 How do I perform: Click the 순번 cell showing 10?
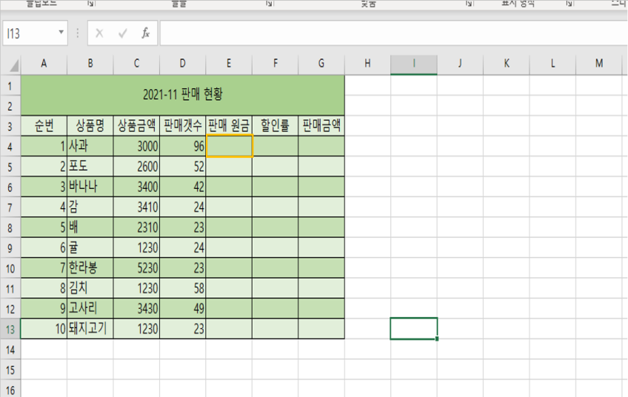tap(44, 329)
